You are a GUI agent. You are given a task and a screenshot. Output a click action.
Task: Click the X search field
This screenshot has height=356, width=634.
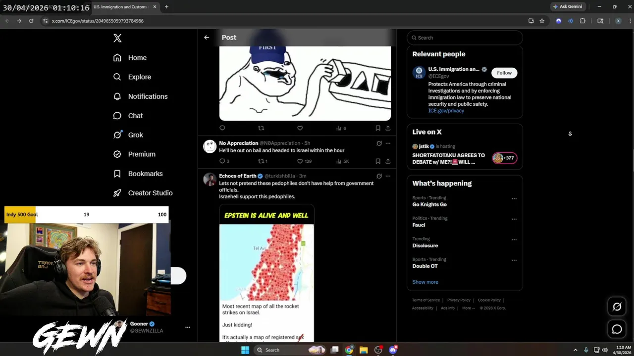coord(465,38)
